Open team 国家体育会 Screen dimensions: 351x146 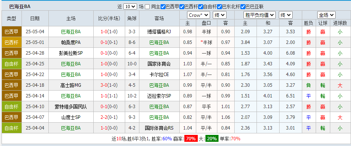pyautogui.click(x=159, y=64)
